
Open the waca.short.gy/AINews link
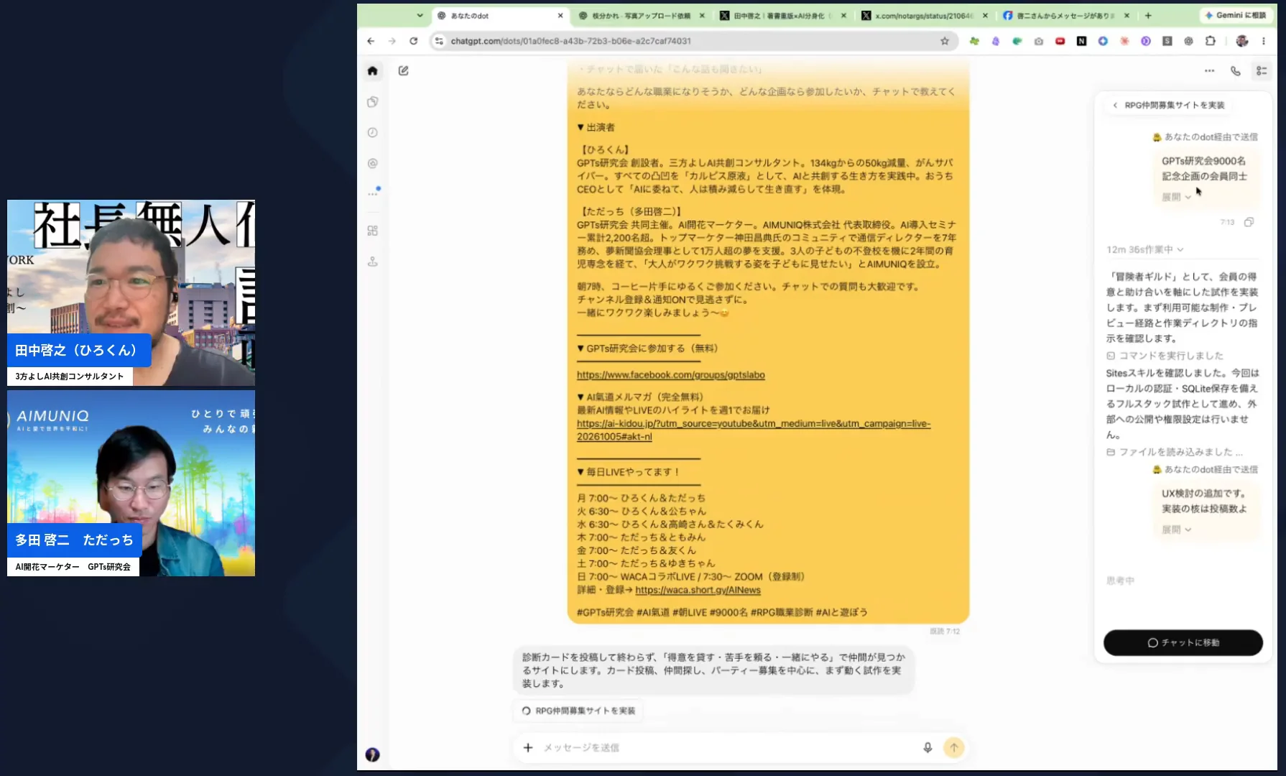click(698, 590)
